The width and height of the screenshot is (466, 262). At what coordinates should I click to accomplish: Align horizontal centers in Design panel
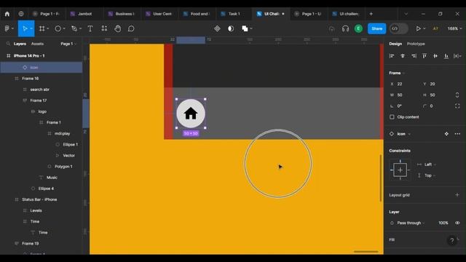click(x=403, y=56)
